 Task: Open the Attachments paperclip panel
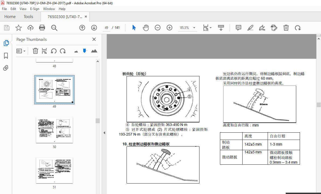coord(6,68)
